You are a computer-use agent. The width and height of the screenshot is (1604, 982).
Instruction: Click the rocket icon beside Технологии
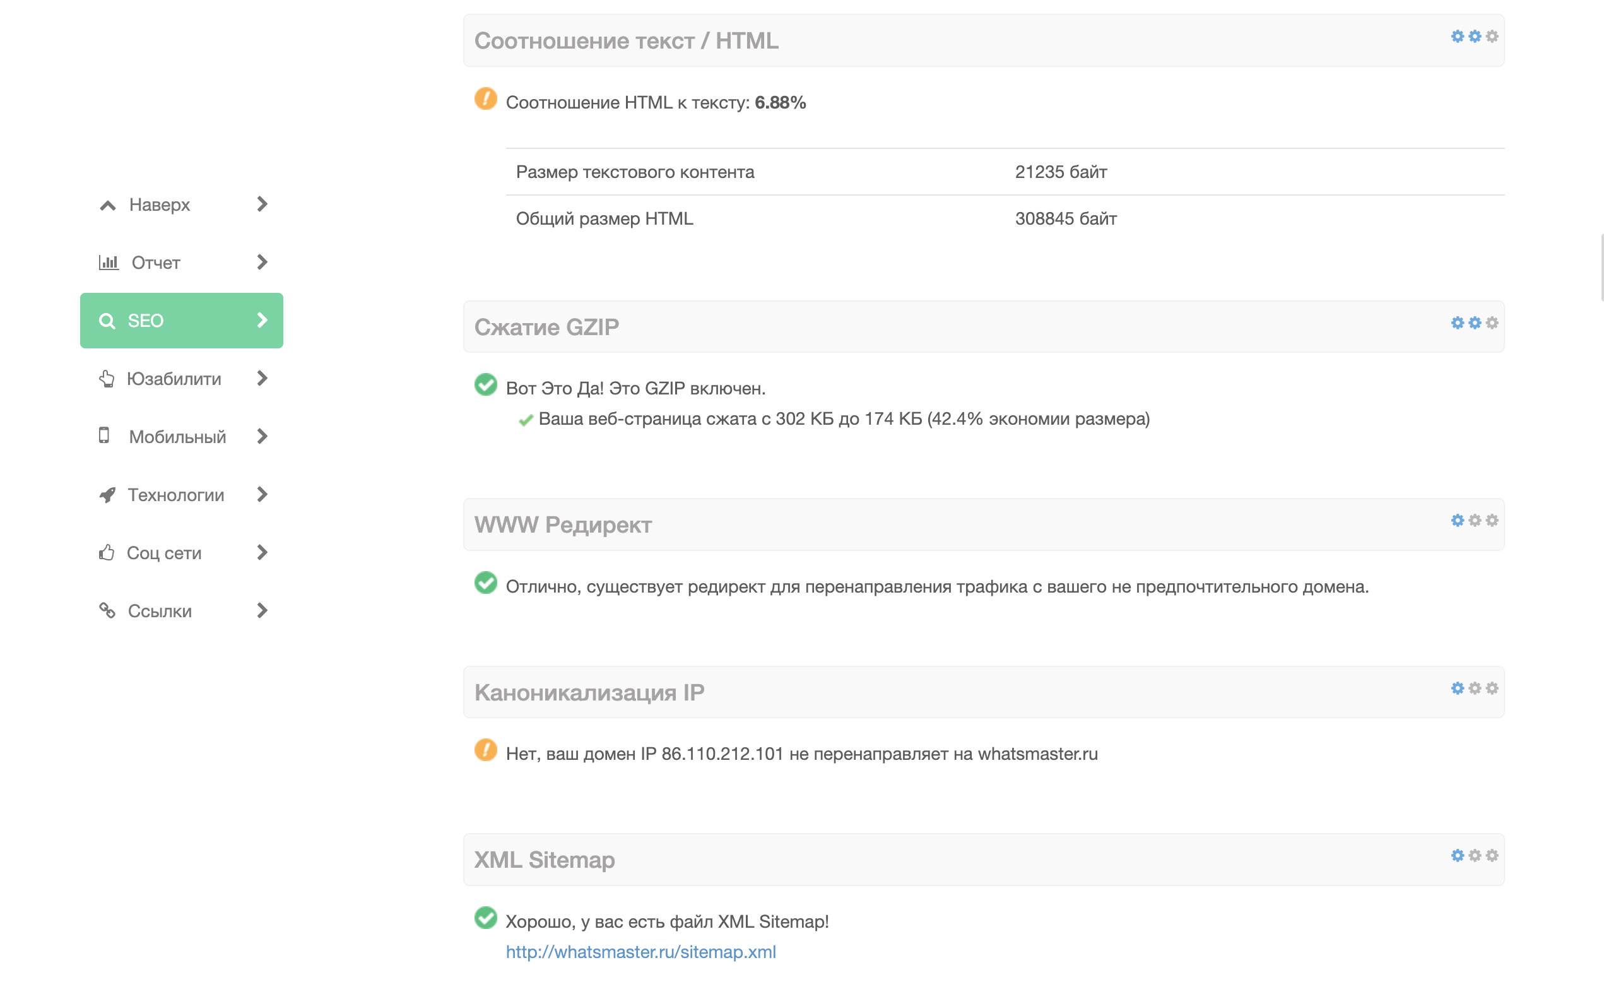[107, 495]
